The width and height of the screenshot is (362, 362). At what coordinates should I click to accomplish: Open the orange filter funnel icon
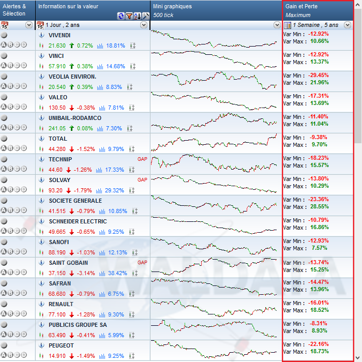[x=129, y=16]
